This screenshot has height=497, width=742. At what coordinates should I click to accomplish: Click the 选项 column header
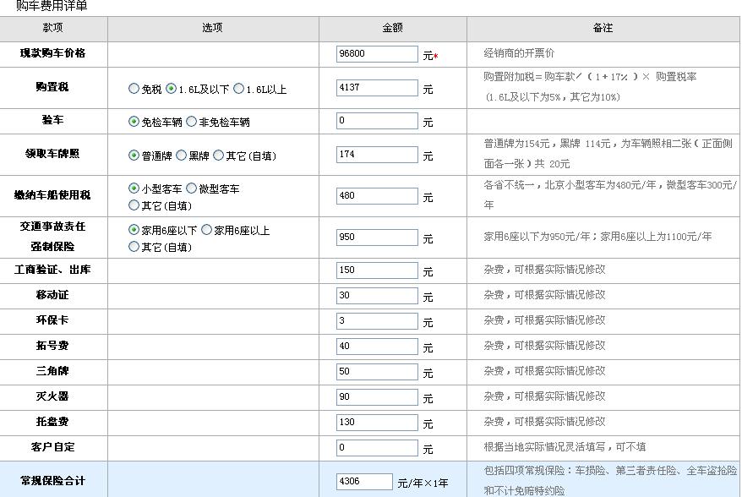pyautogui.click(x=212, y=28)
